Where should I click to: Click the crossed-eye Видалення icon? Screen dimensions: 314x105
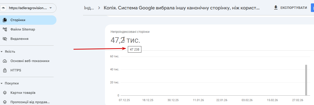pos(5,39)
